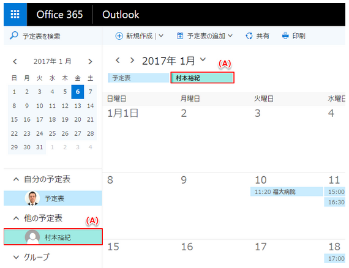Select date 15 in mini calendar
349x268 pixels.
[x=14, y=119]
